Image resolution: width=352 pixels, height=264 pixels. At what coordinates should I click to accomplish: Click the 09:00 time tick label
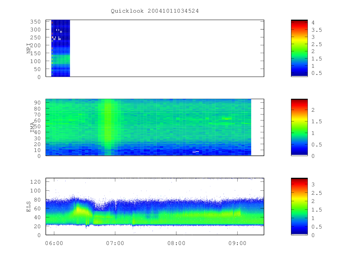(x=237, y=243)
